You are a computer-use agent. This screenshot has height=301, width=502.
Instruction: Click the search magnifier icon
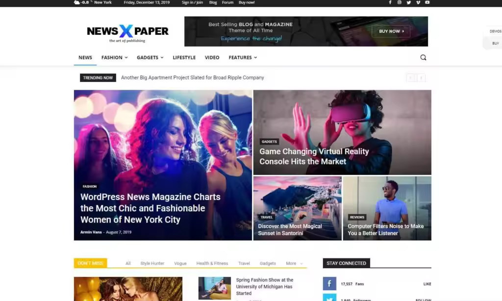click(423, 57)
